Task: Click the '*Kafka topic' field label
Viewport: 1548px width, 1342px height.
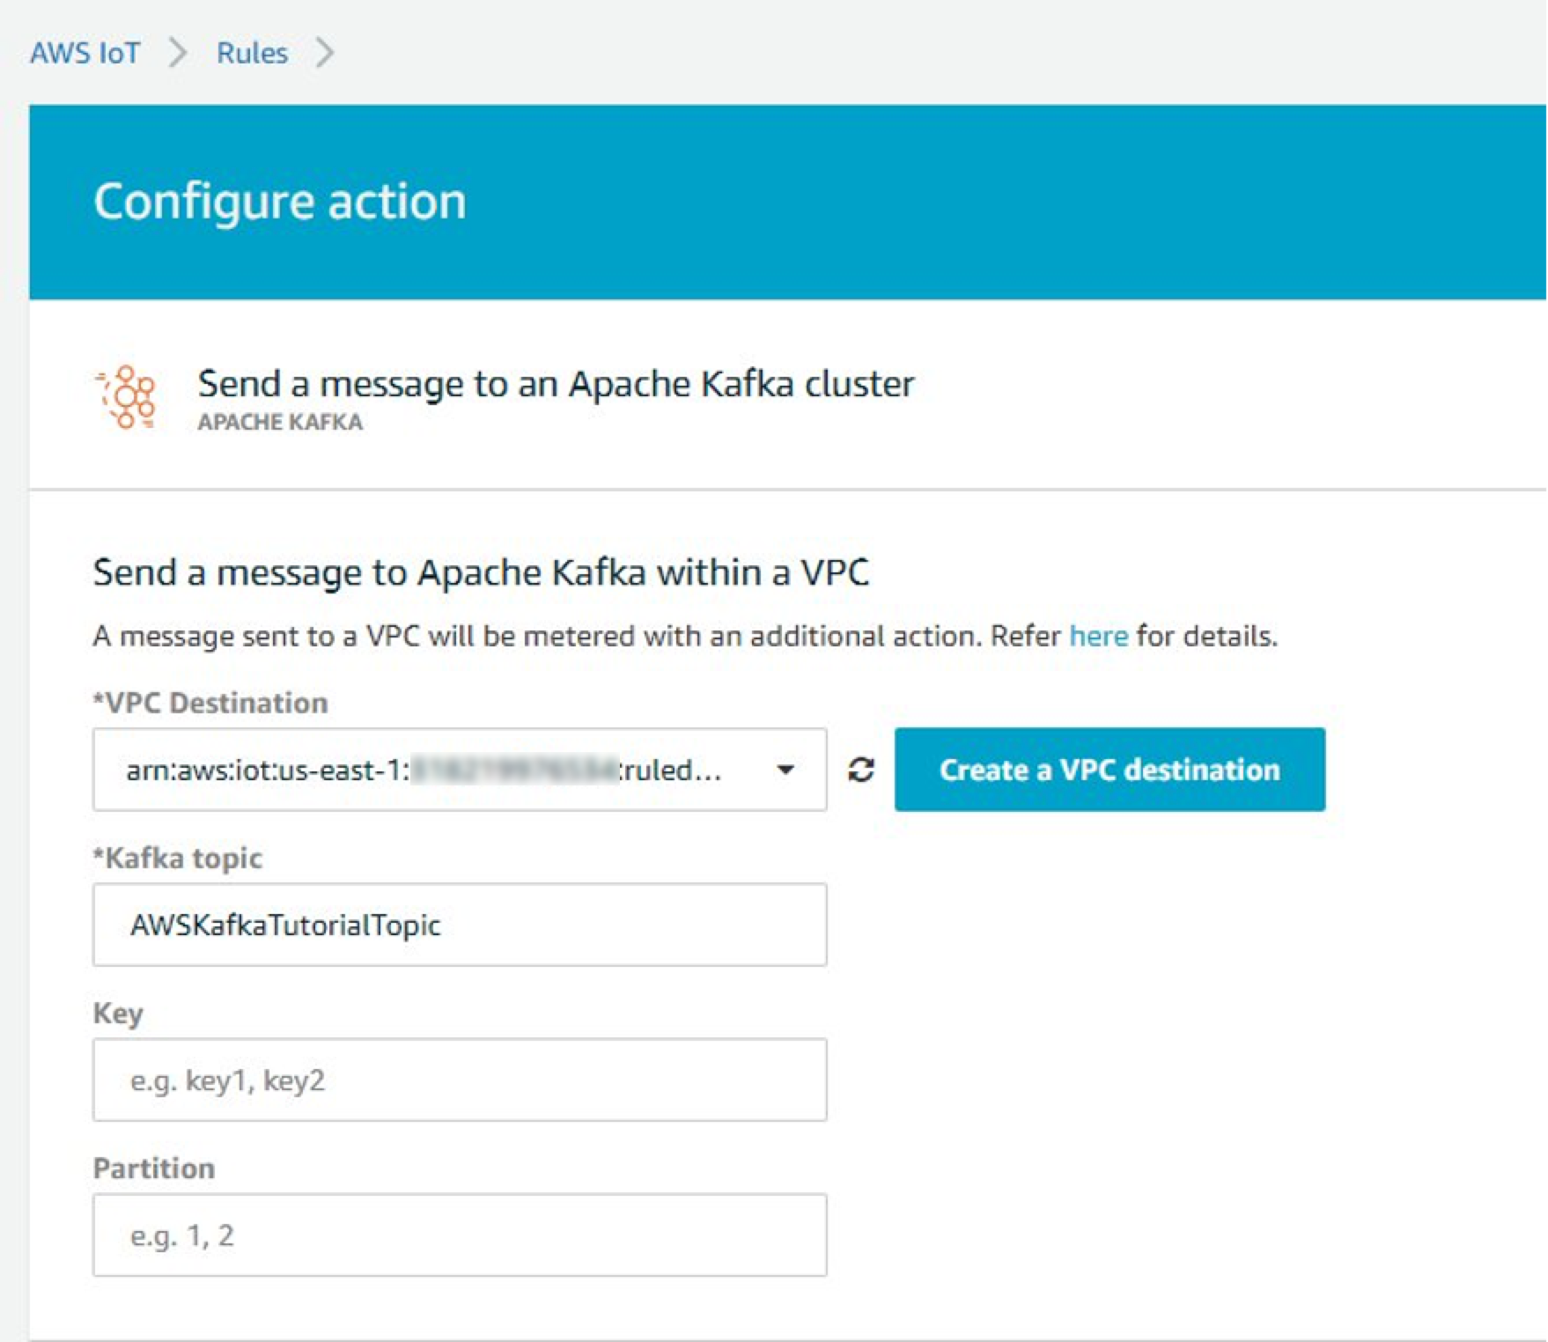Action: [178, 859]
